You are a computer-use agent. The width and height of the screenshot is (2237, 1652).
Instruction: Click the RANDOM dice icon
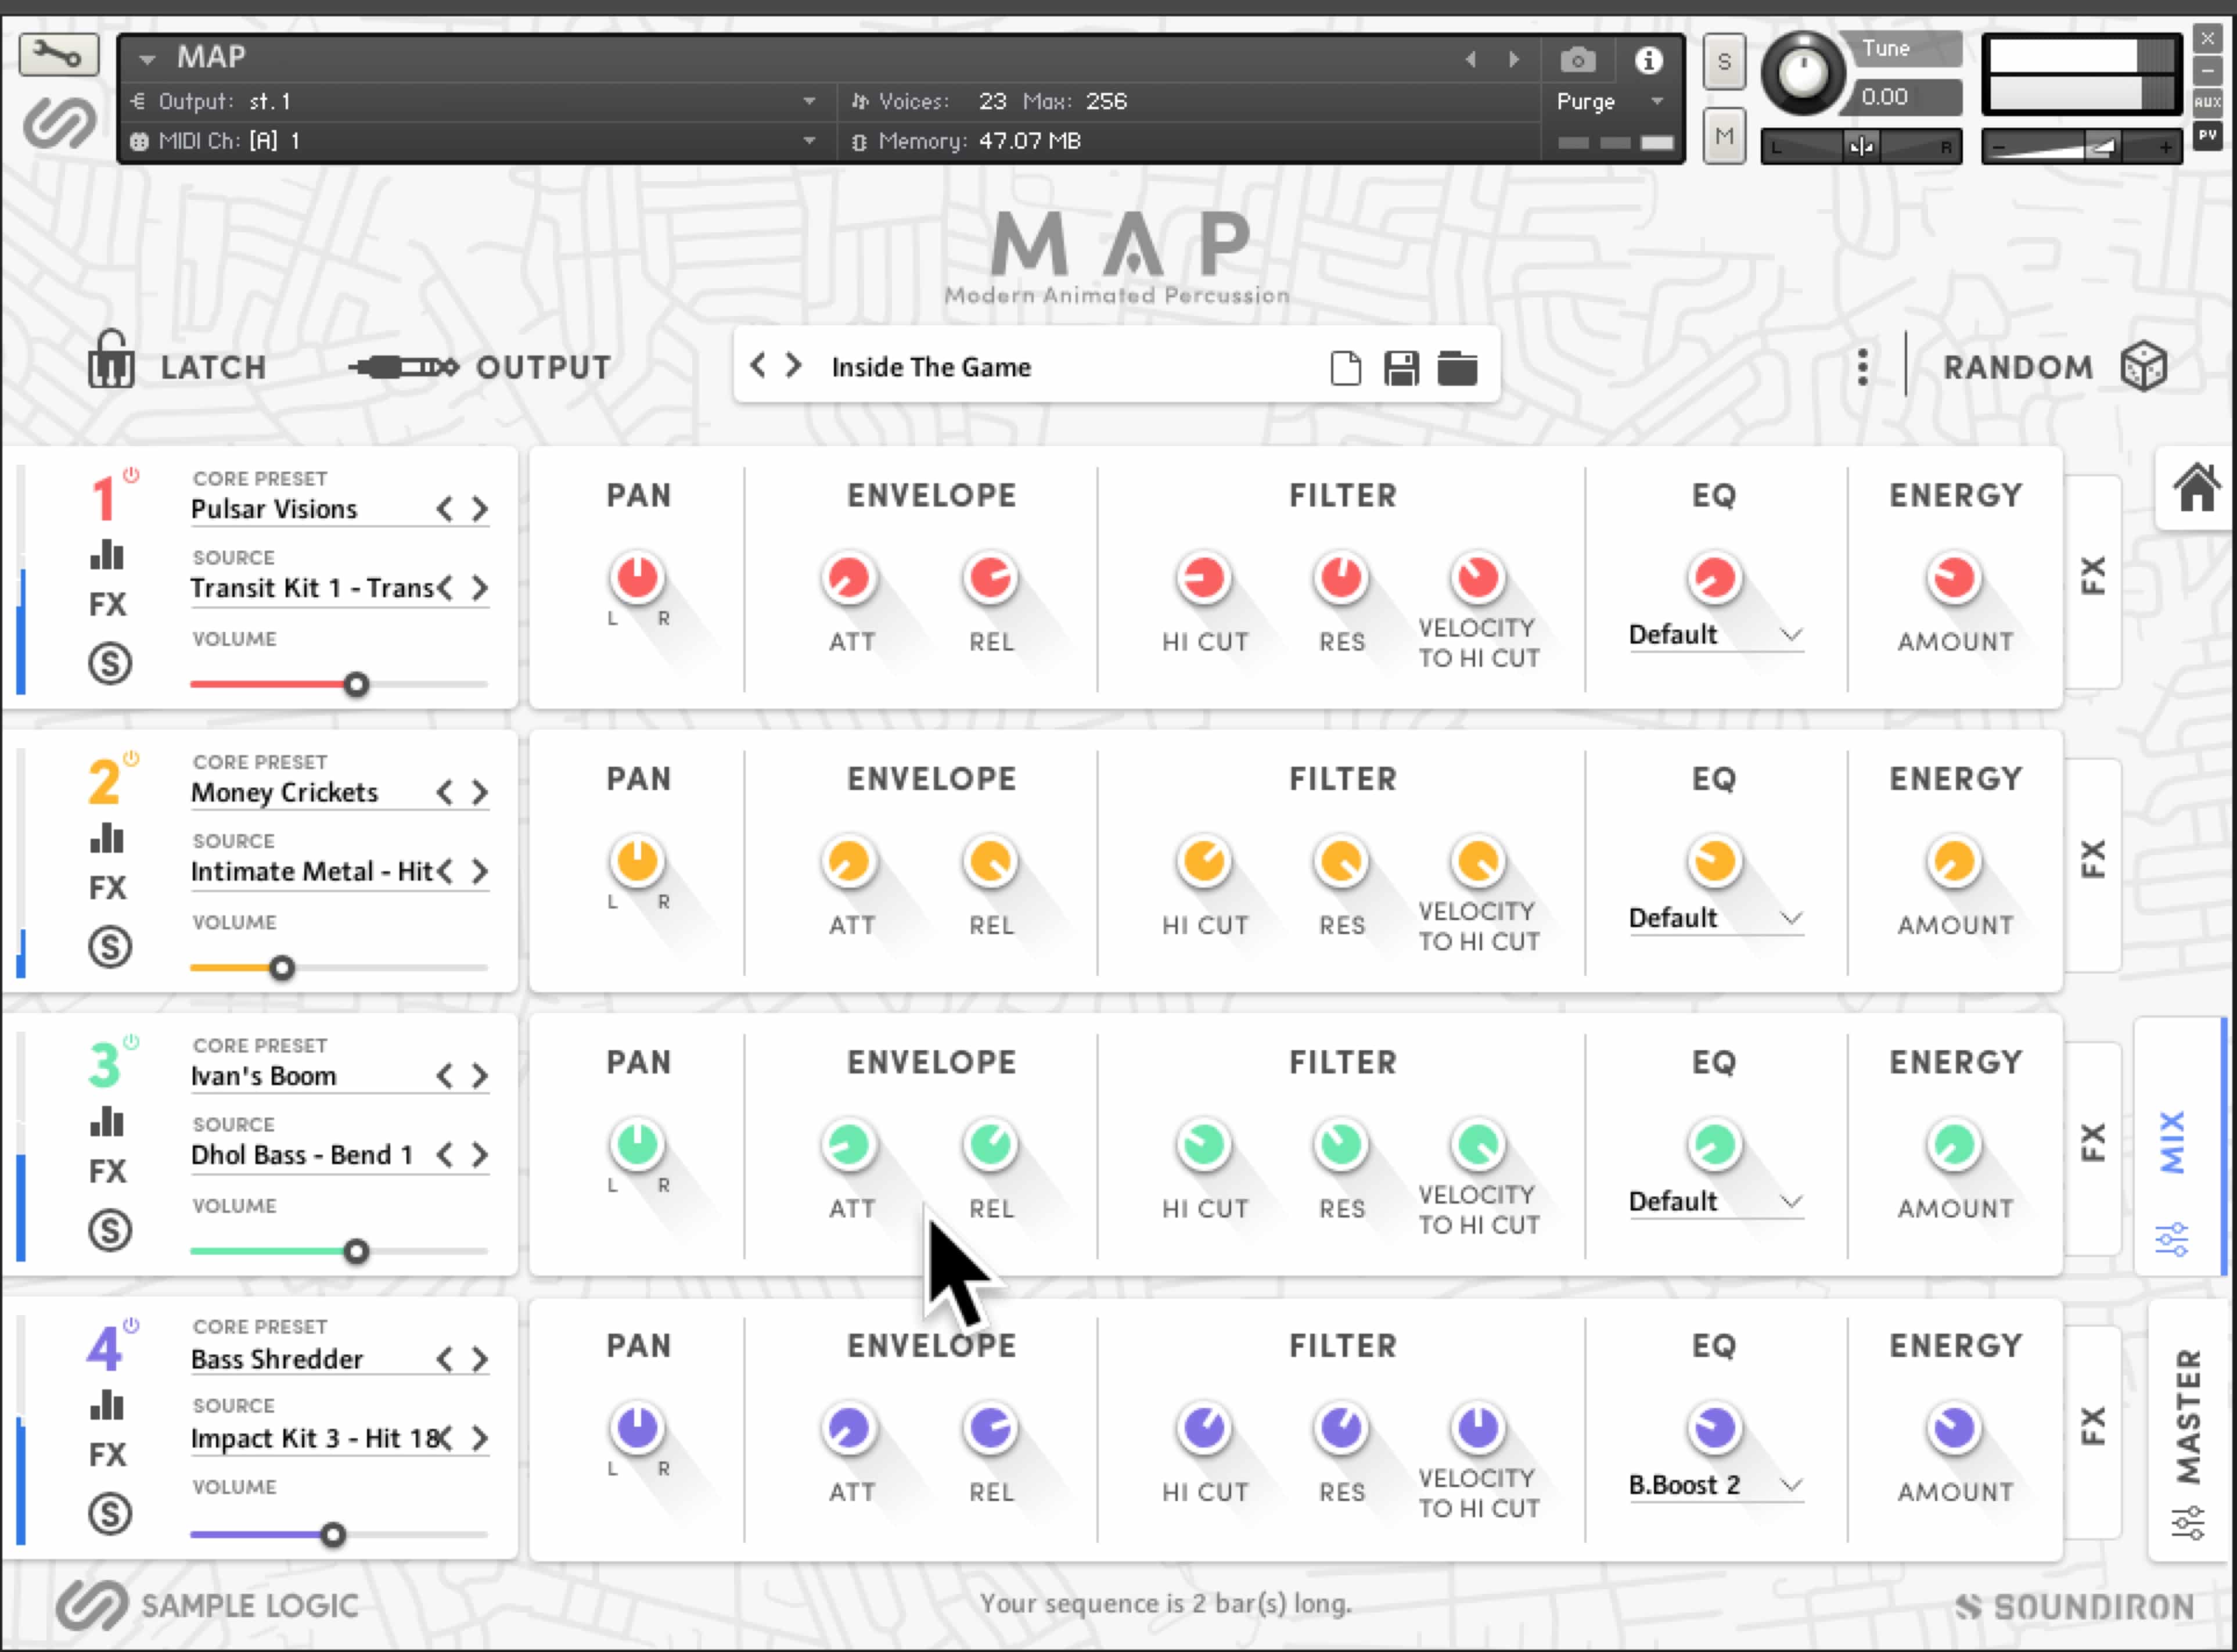pyautogui.click(x=2145, y=366)
